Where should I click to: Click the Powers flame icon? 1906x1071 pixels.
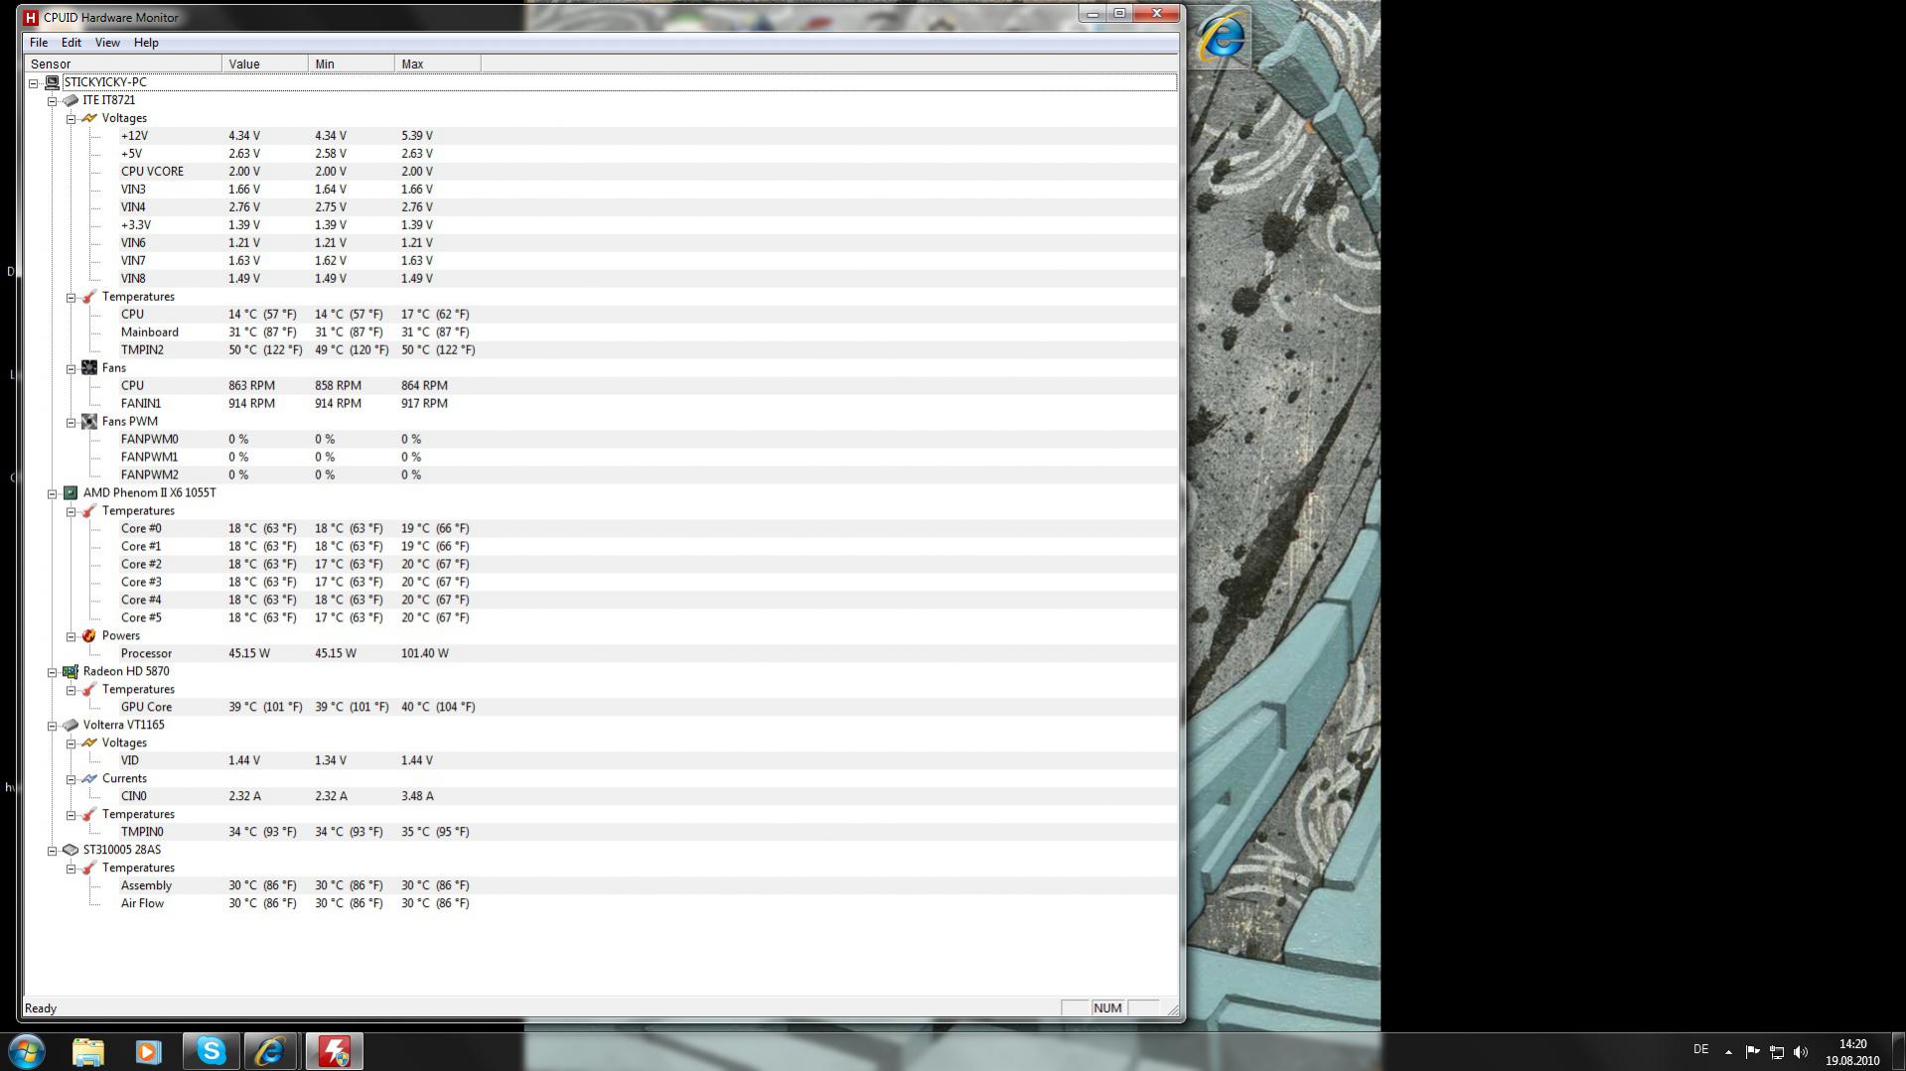pyautogui.click(x=89, y=636)
